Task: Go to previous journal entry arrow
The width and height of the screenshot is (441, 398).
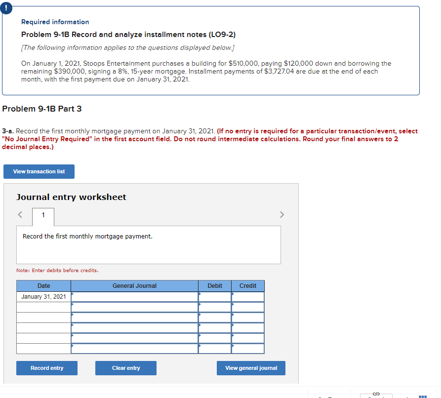Action: (x=20, y=215)
